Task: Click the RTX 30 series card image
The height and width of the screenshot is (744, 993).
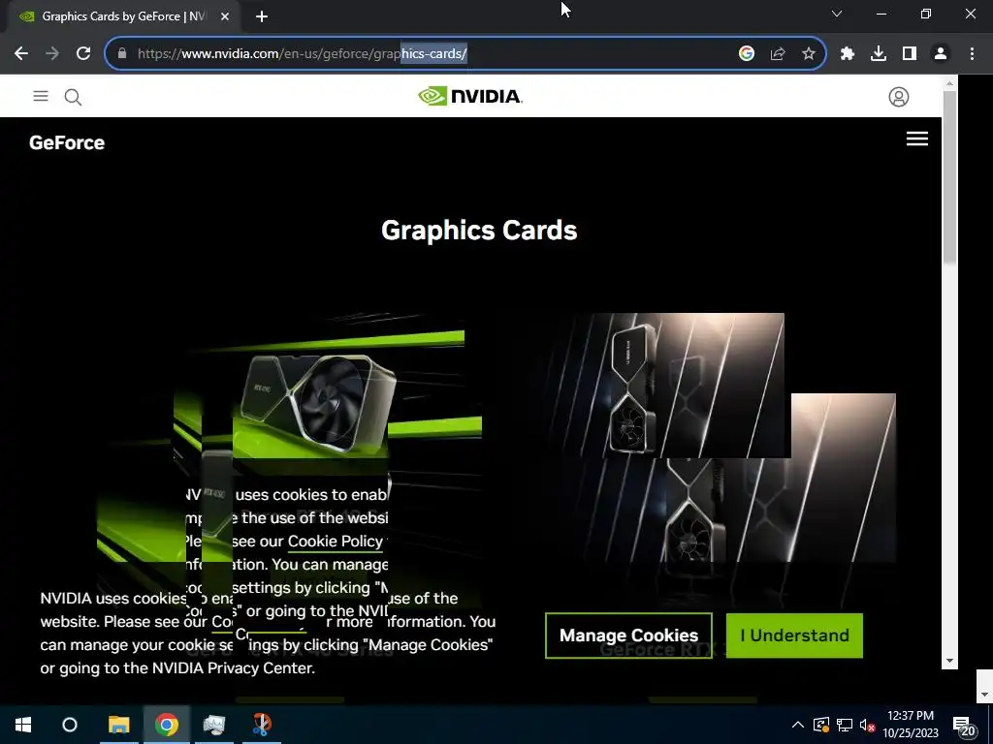Action: pos(661,385)
